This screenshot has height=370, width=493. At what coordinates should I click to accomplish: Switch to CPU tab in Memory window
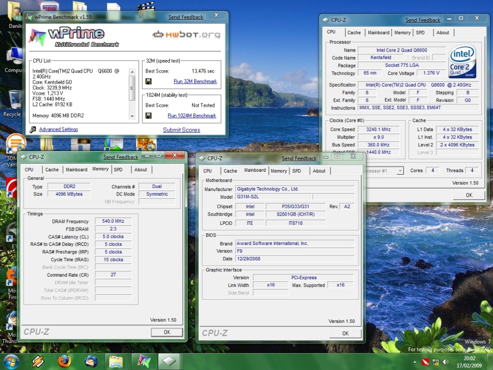29,169
